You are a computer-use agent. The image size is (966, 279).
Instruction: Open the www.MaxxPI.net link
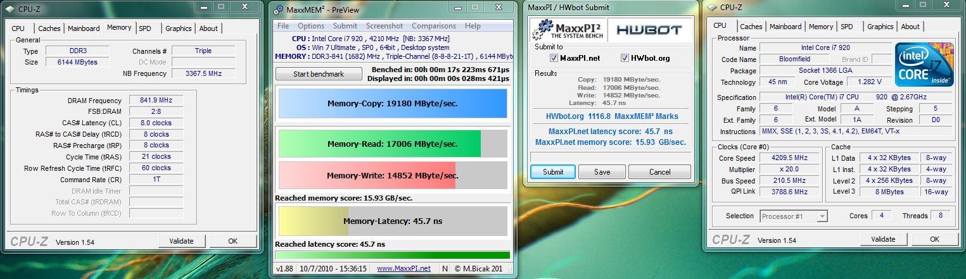pyautogui.click(x=404, y=268)
